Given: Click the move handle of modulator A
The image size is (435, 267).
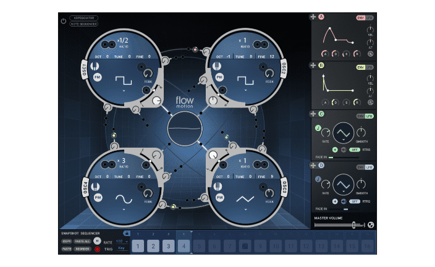Looking at the screenshot, I should click(313, 17).
